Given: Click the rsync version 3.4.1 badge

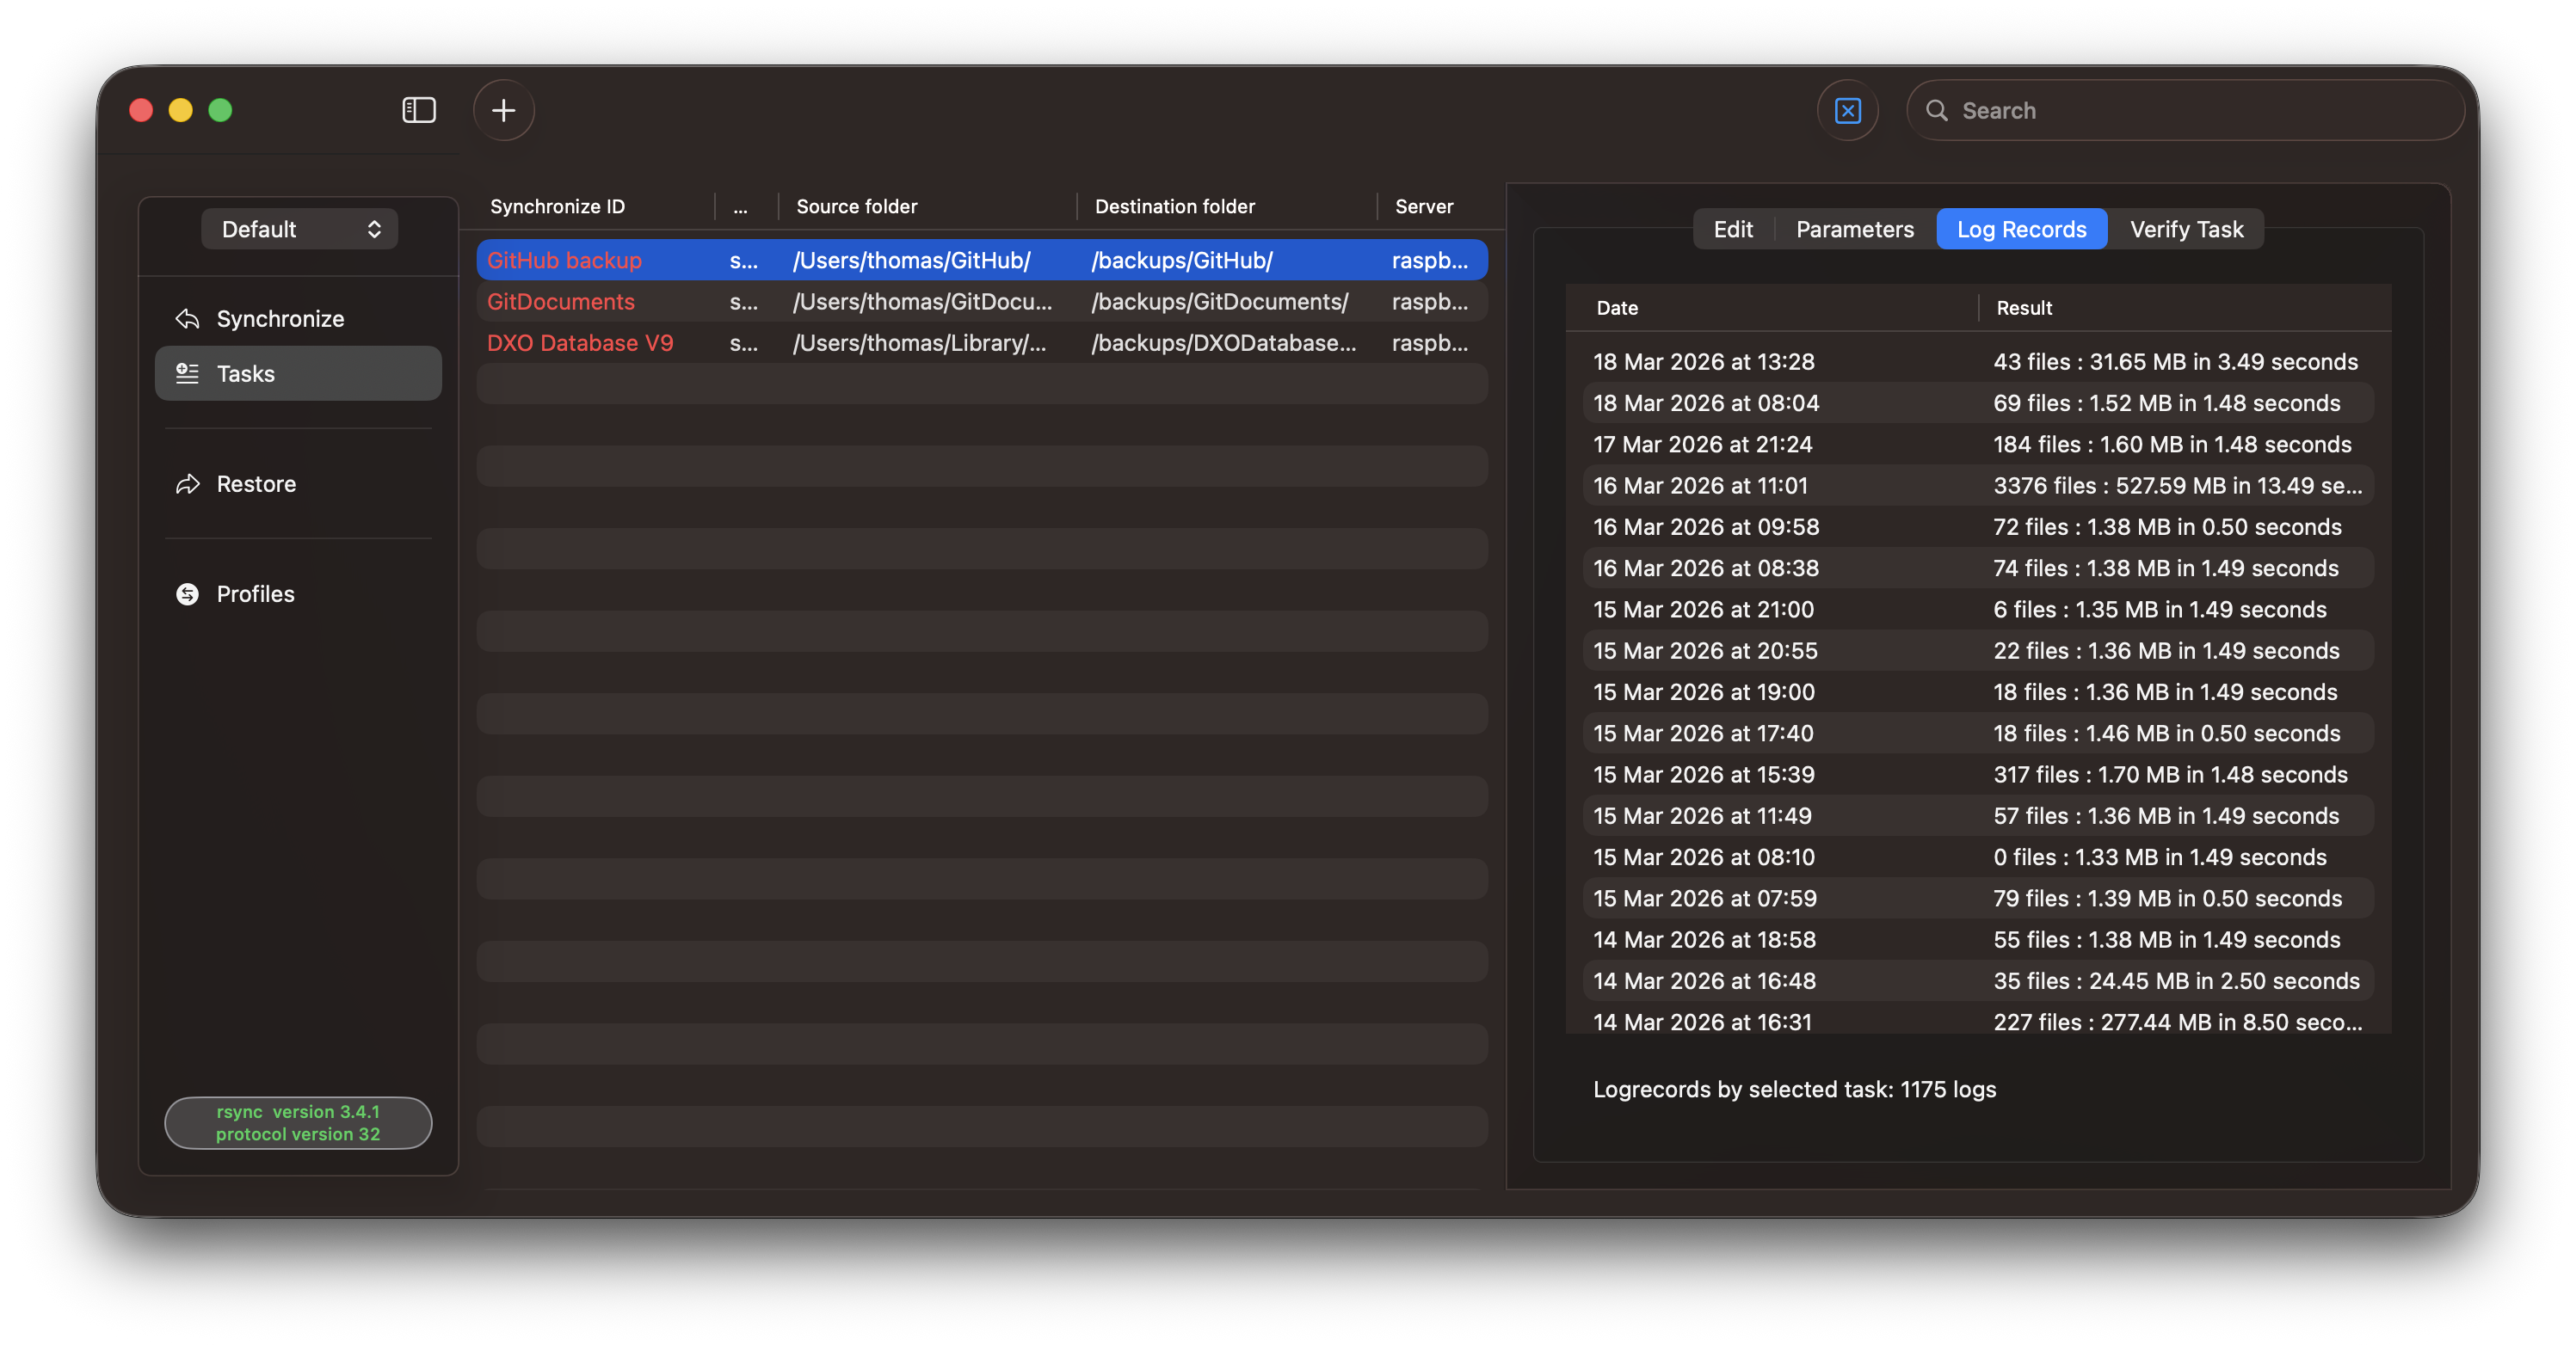Looking at the screenshot, I should click(298, 1122).
